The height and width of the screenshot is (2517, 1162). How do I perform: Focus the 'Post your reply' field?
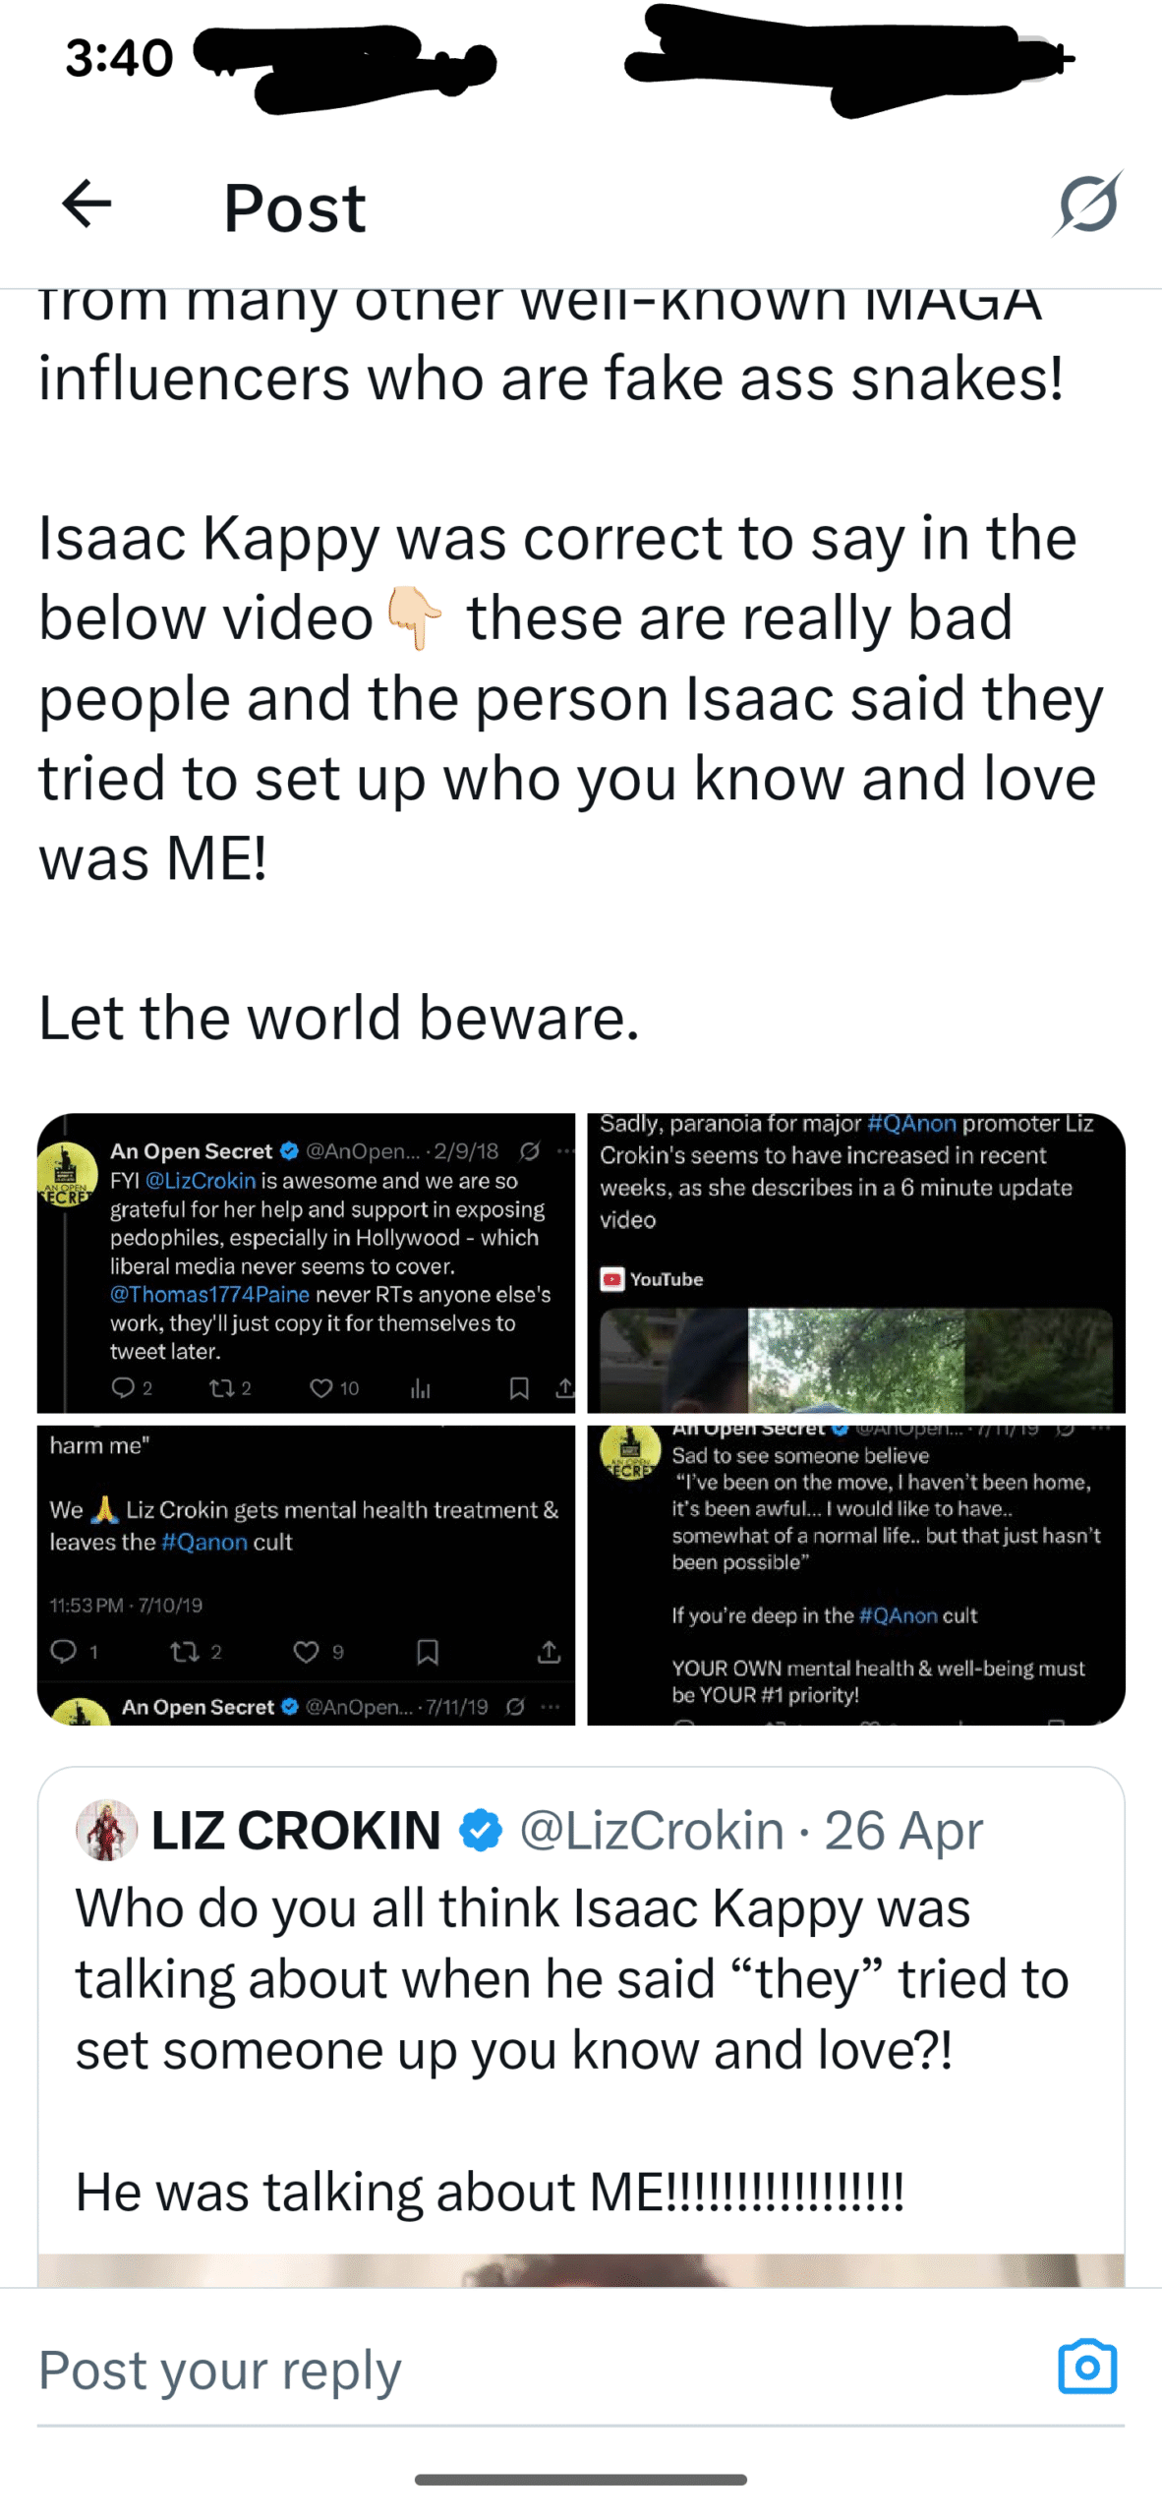point(492,2370)
